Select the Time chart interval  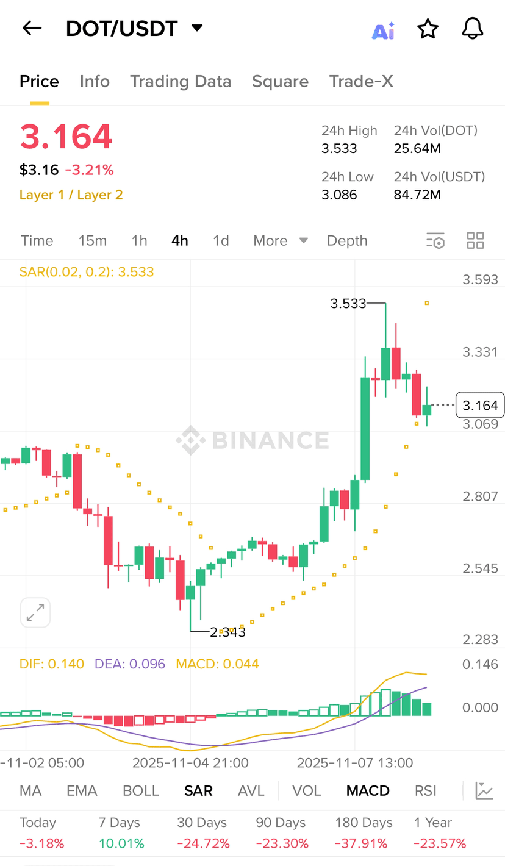[37, 241]
